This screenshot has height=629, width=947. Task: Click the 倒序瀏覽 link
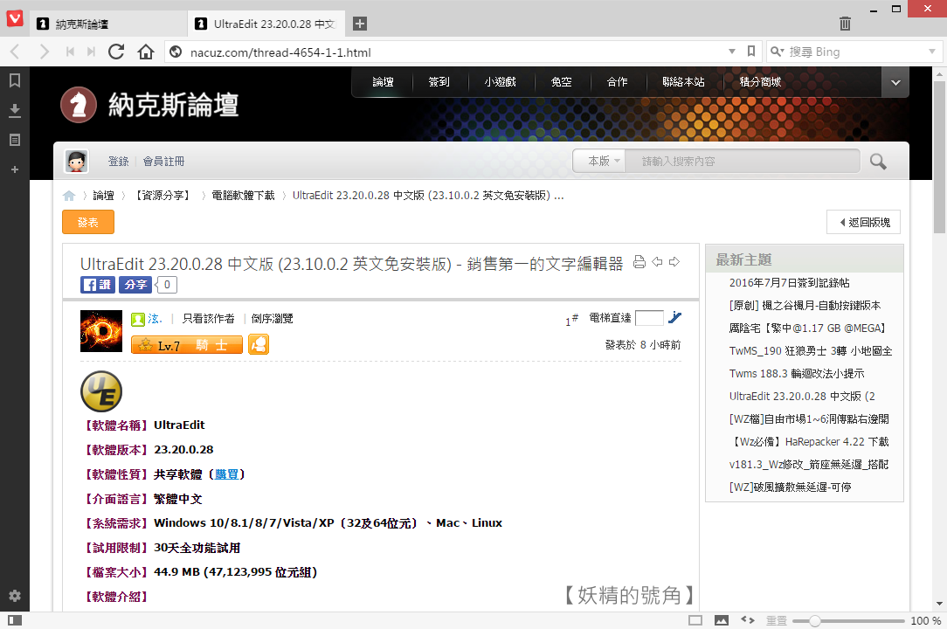[x=272, y=318]
